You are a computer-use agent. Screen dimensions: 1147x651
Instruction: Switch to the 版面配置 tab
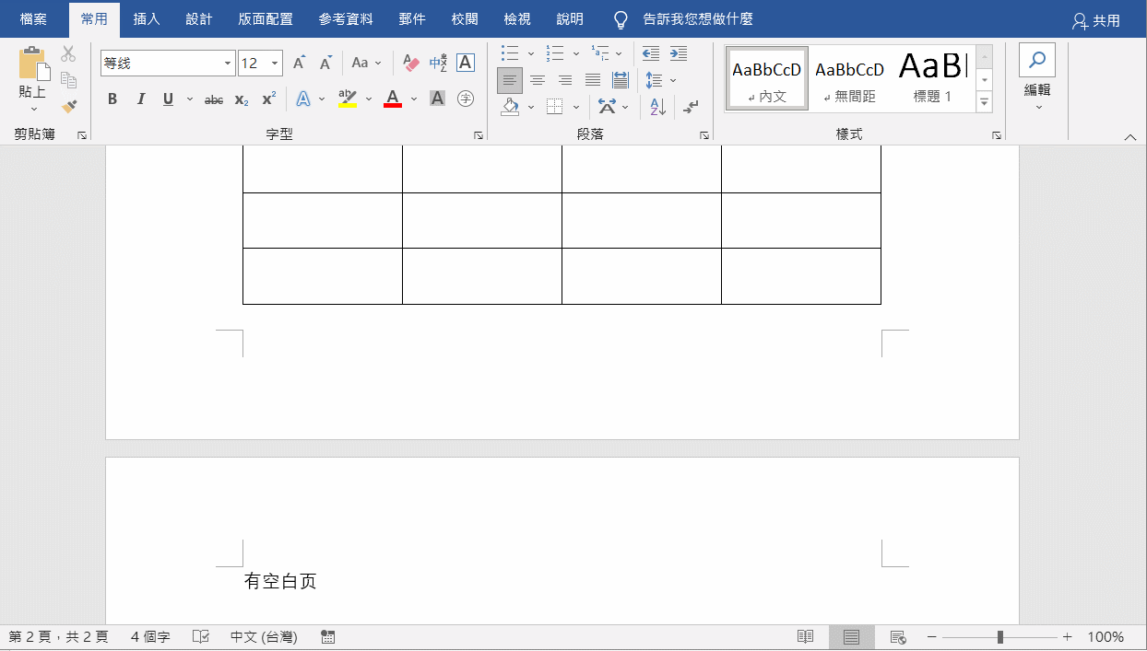266,19
